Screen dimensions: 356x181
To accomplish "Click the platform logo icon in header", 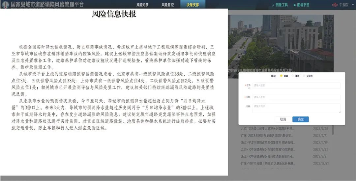I will point(5,5).
